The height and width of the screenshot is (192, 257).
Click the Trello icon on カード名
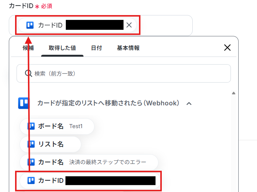[x=31, y=162]
